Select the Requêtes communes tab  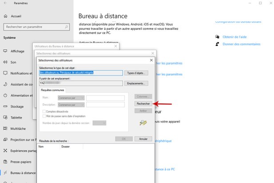click(52, 90)
